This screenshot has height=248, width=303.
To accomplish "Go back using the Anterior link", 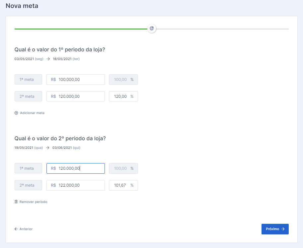I will coord(26,229).
